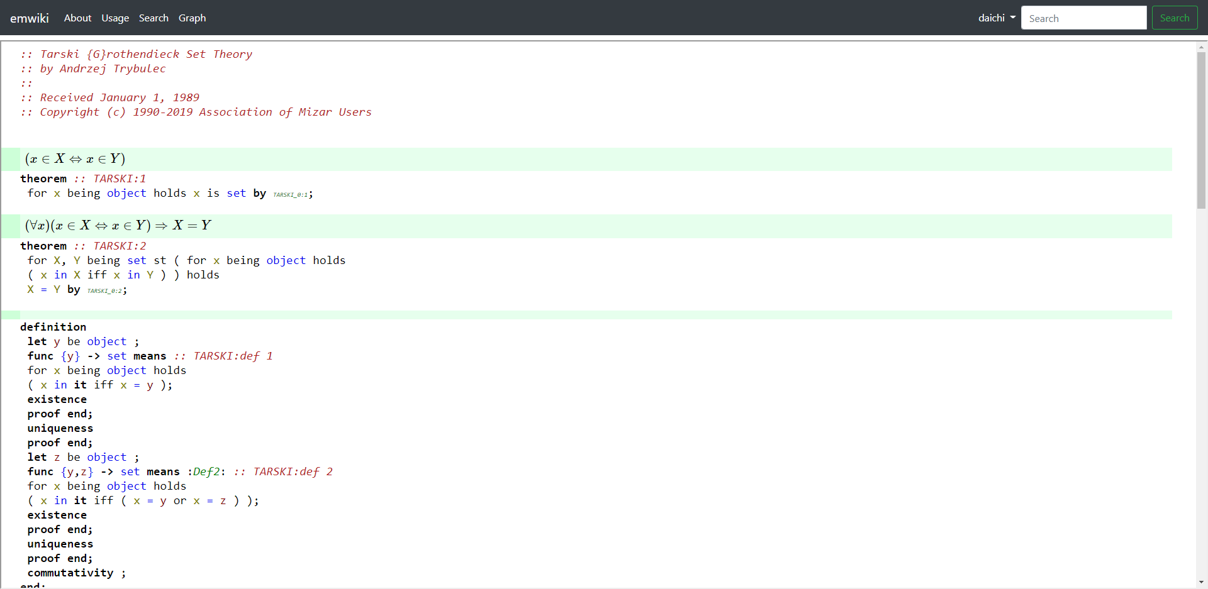Viewport: 1208px width, 589px height.
Task: Follow the object link in theorem TARSKI:1
Action: (x=126, y=193)
